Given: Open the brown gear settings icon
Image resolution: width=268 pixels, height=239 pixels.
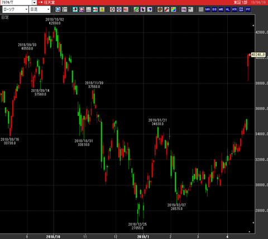Looking at the screenshot, I should [x=160, y=9].
